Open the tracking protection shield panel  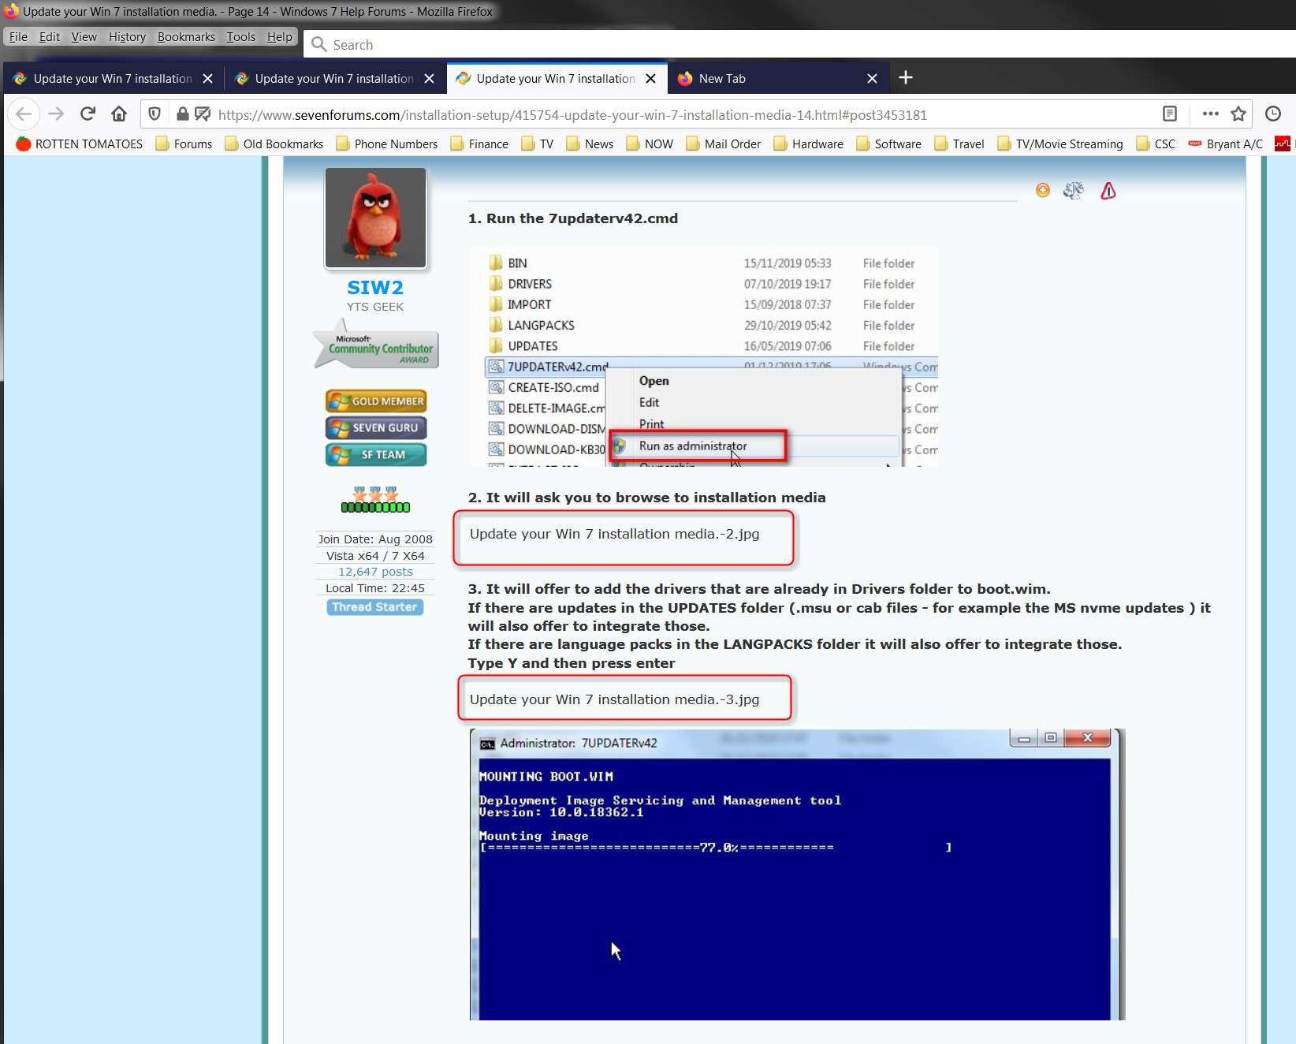[155, 114]
